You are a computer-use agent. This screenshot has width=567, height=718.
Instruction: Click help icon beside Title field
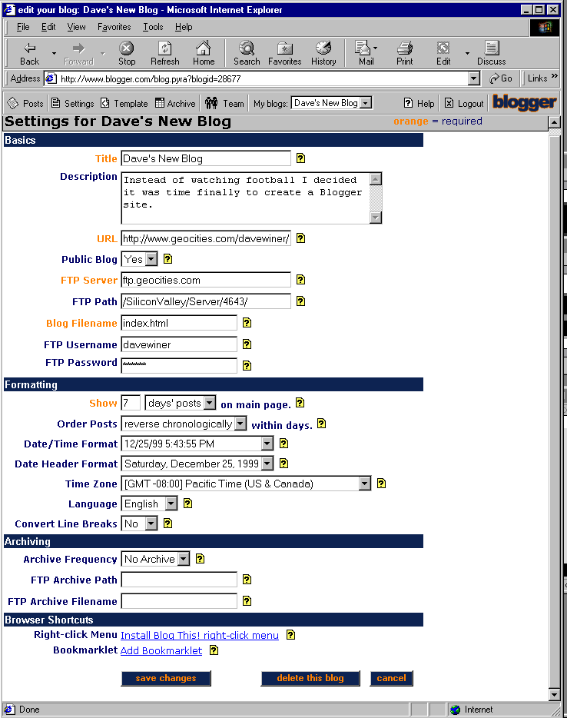coord(300,158)
